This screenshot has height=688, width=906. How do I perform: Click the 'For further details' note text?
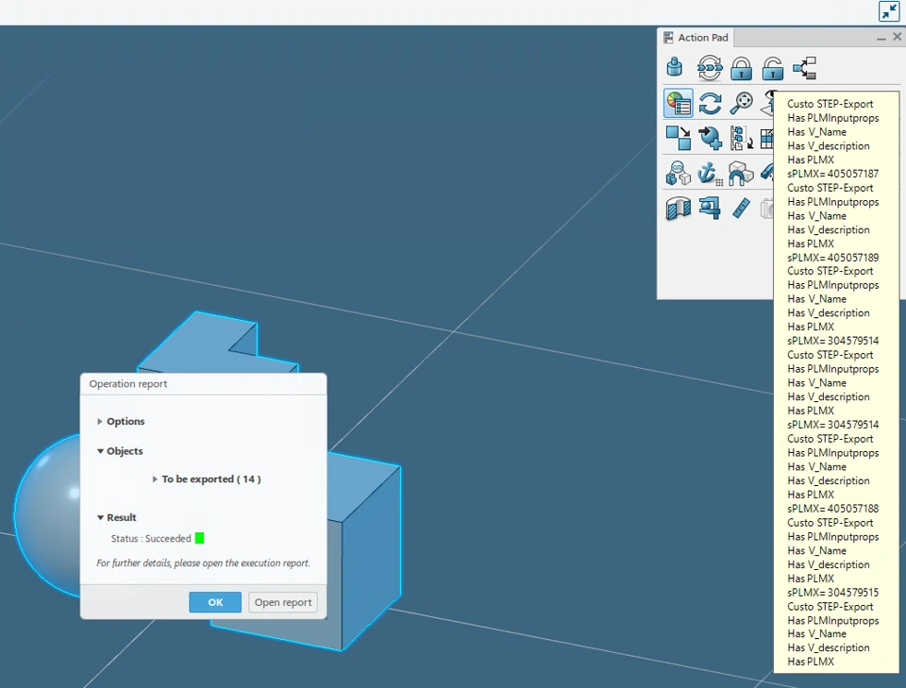click(x=204, y=562)
